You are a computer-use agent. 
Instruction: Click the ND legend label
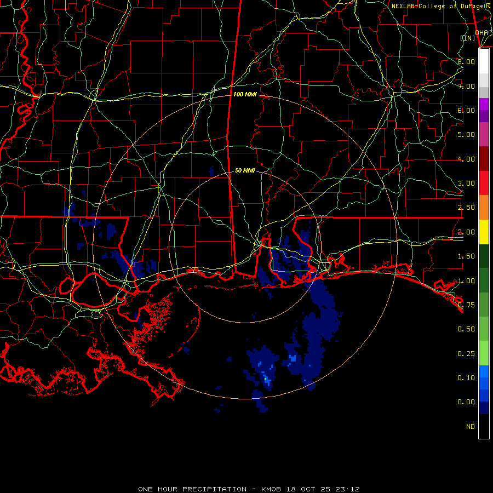click(471, 427)
